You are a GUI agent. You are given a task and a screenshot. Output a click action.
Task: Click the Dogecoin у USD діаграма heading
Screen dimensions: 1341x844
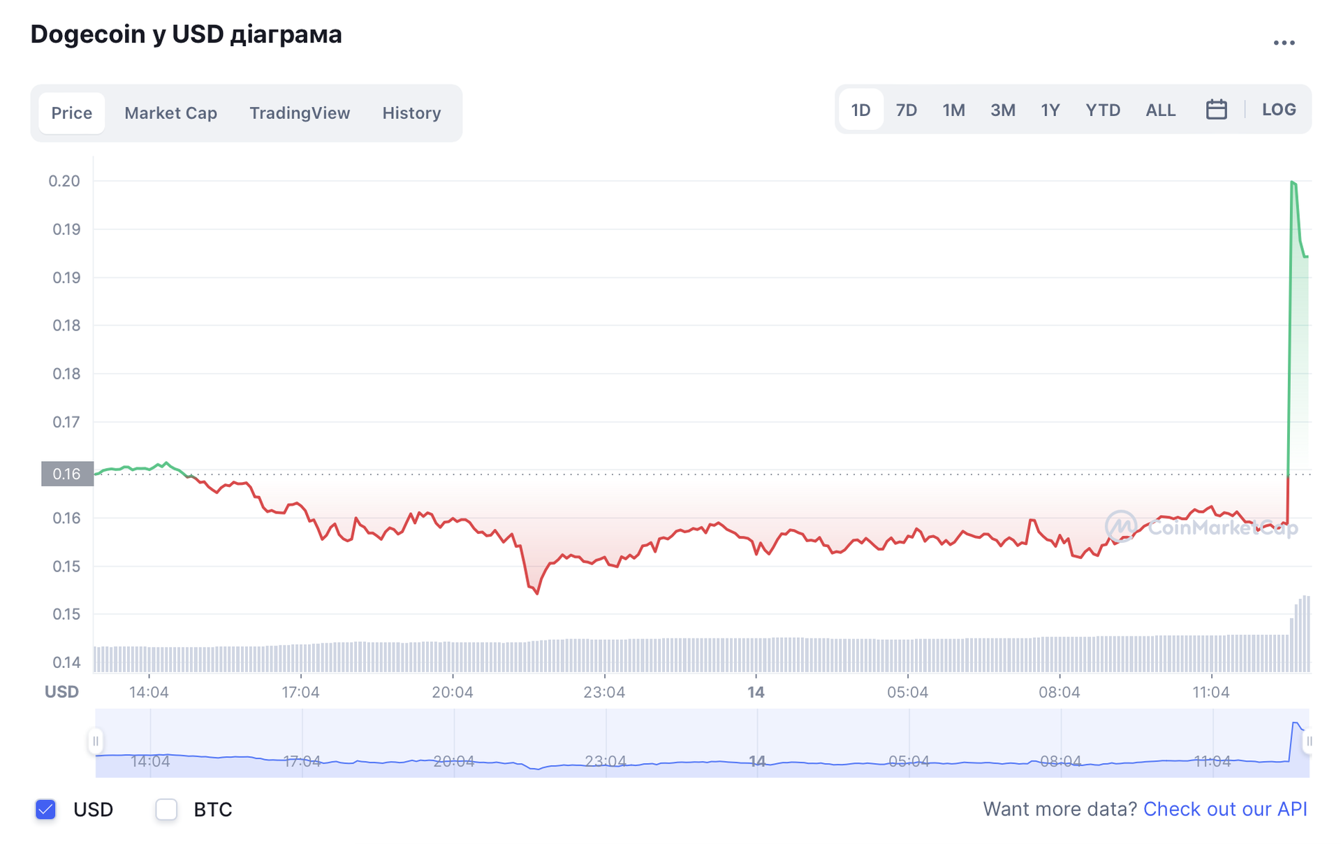pos(186,34)
